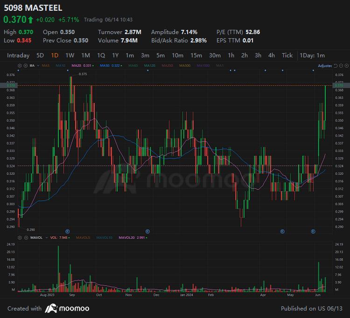Click the Bid/Ask Ratio 2.98% value
350x318 pixels.
pos(198,41)
